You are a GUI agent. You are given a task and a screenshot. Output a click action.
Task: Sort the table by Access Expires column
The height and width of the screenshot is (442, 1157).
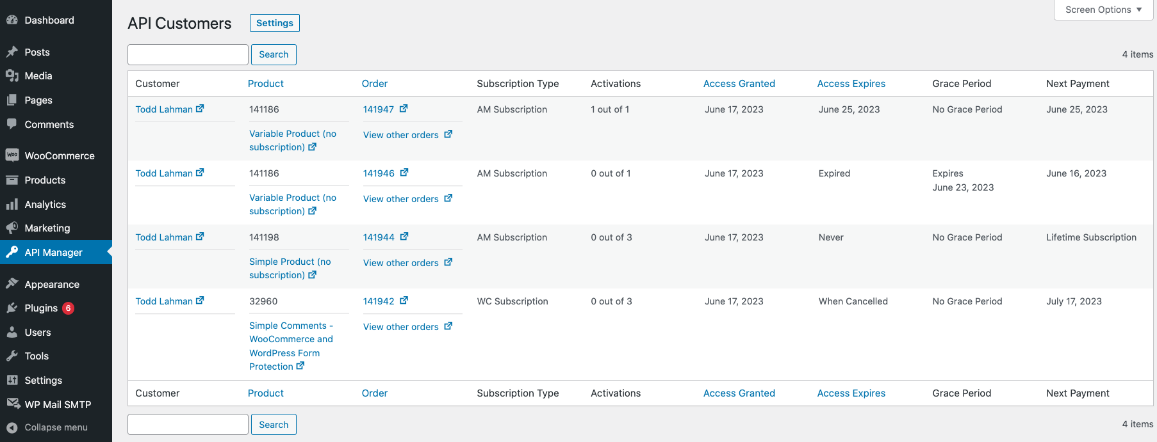(851, 83)
